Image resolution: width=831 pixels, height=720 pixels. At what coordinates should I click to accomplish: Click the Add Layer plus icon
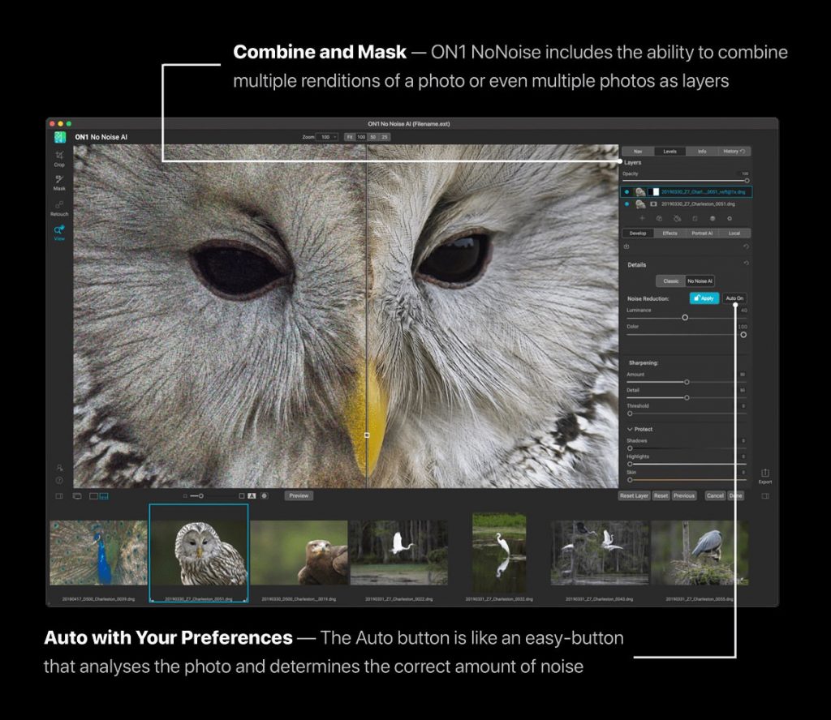[642, 218]
